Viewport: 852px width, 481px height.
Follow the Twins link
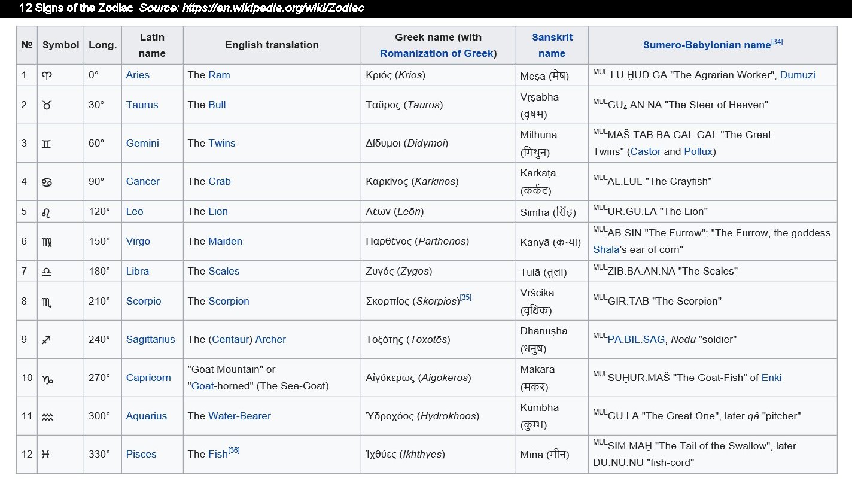222,143
